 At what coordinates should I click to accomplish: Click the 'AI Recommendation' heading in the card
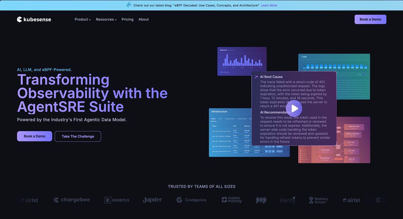(x=276, y=112)
